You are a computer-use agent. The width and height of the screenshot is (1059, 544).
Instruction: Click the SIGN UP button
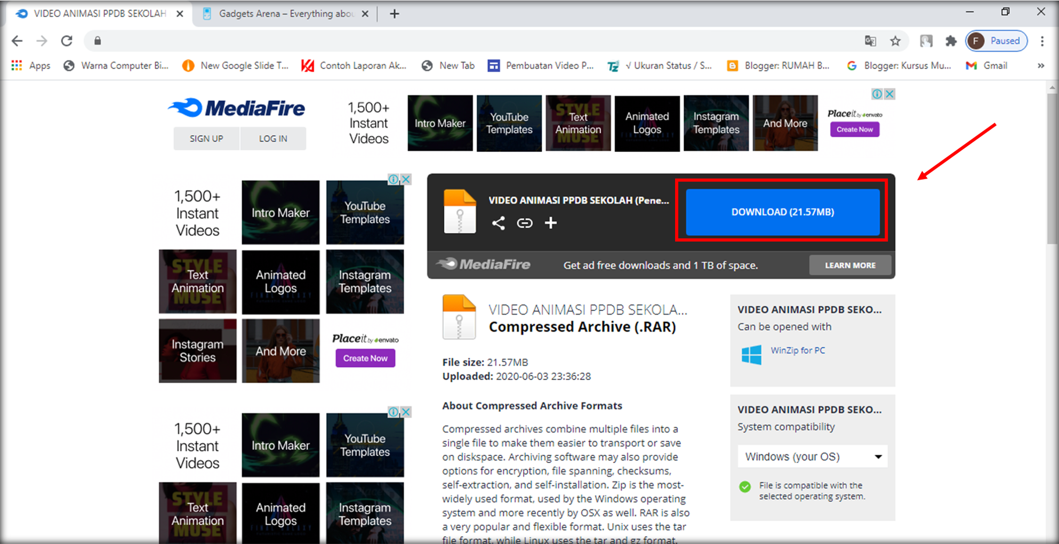(x=206, y=139)
